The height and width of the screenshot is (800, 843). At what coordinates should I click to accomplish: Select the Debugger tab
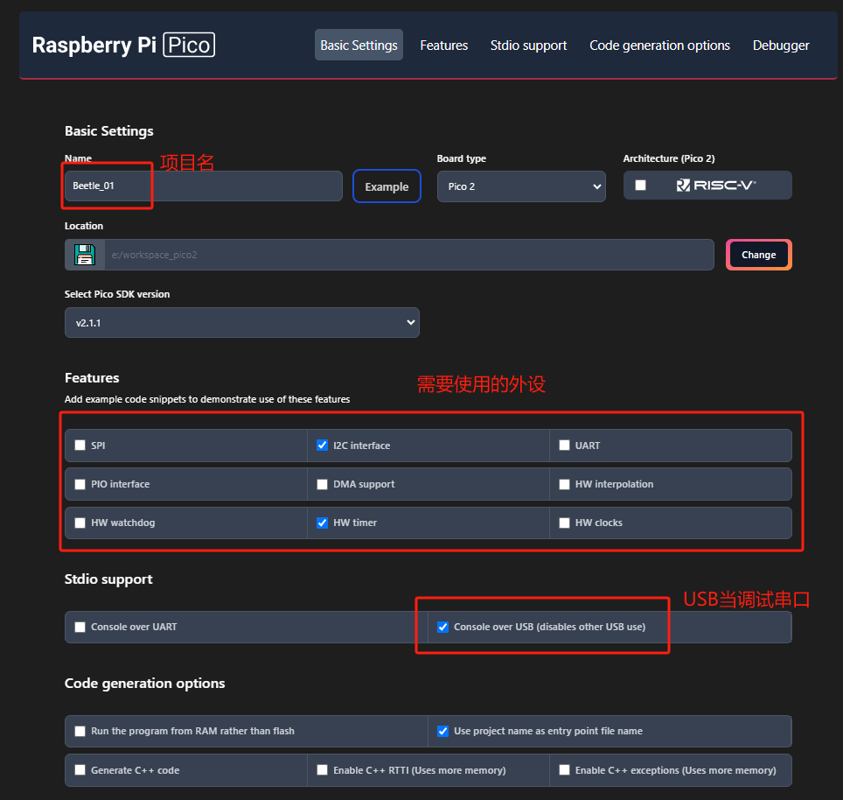(781, 46)
